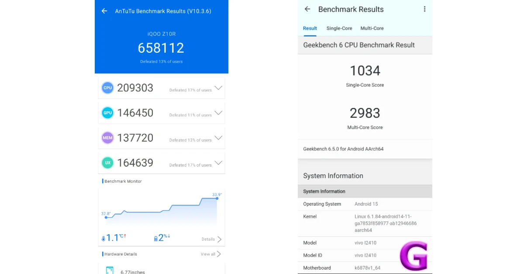Select the vivo I2410 value in Model row
The image size is (524, 274).
[365, 243]
